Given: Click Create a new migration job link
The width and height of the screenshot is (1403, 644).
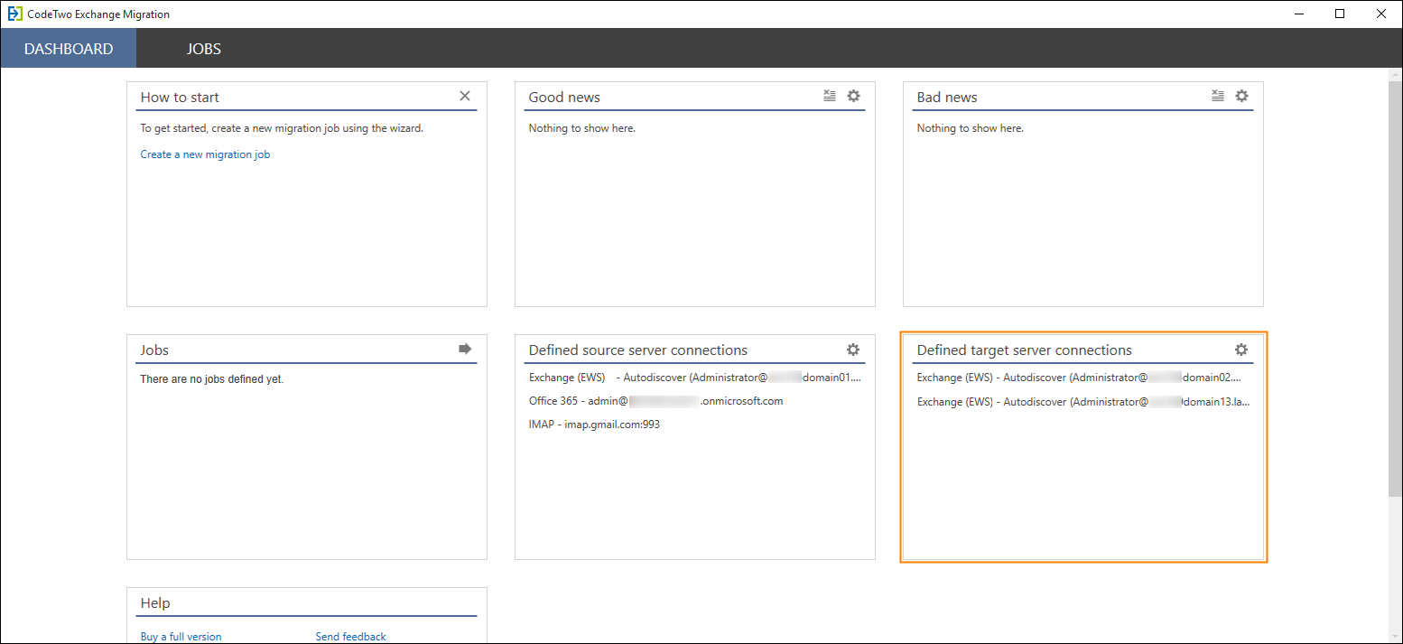Looking at the screenshot, I should coord(205,154).
